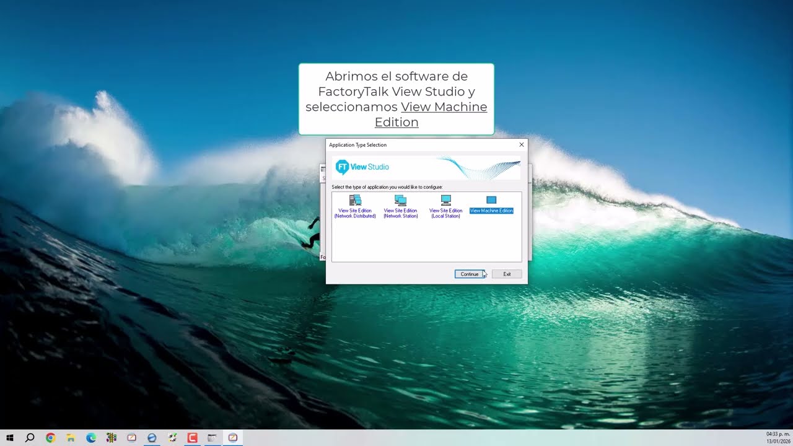Open the blue globe taskbar icon
This screenshot has height=446, width=793.
click(152, 437)
